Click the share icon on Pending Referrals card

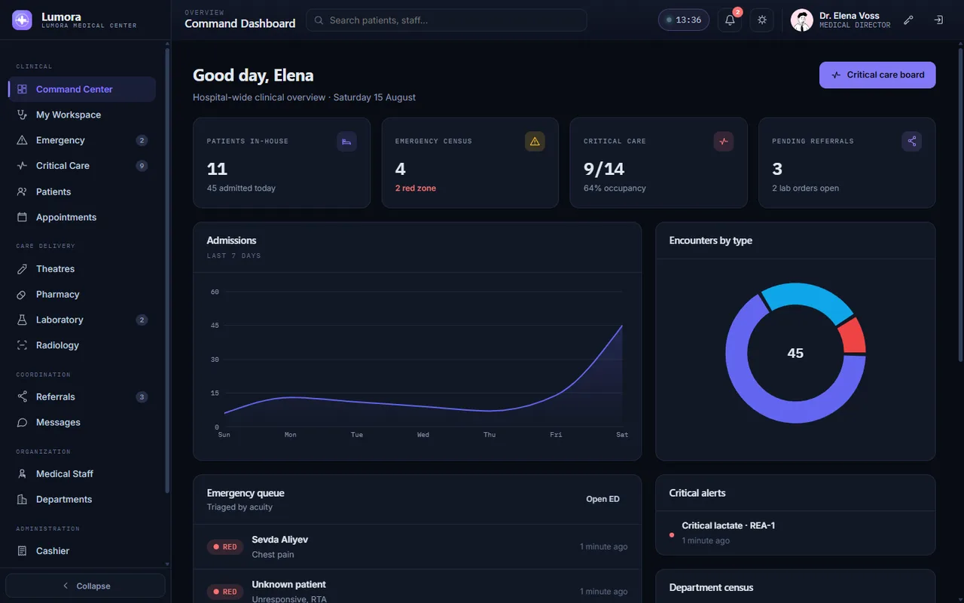click(912, 141)
